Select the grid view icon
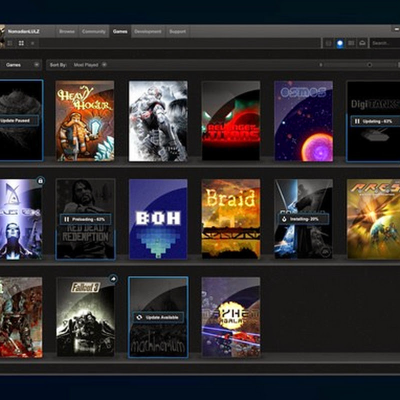Viewport: 400px width, 400px height. (21, 43)
